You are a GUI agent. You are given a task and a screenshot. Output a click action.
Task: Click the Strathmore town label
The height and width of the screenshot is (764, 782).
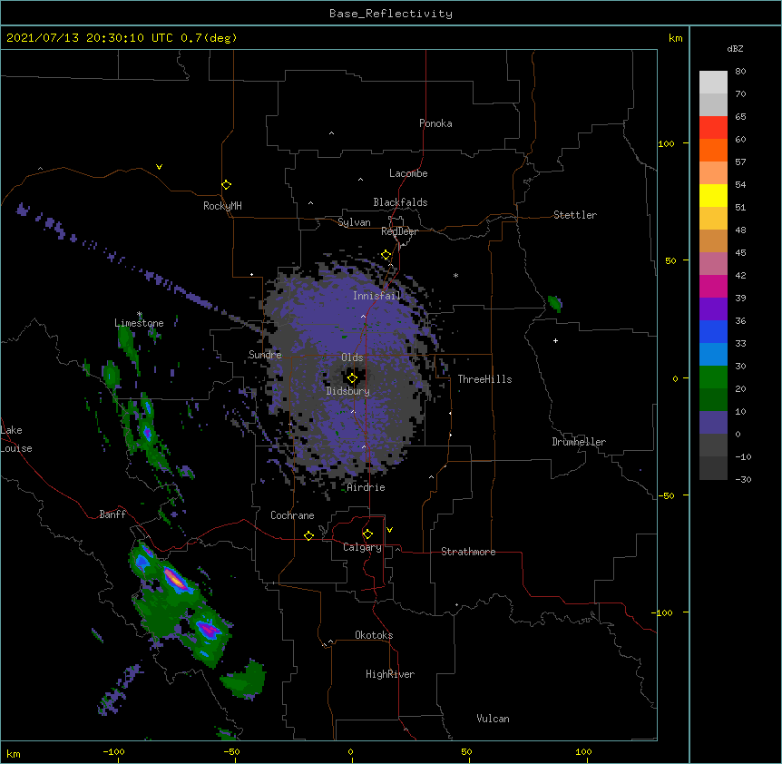coord(468,552)
